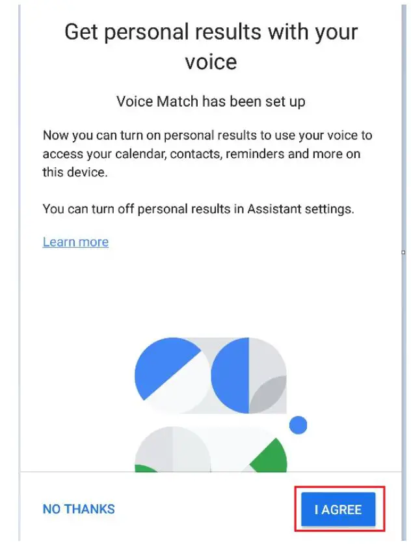This screenshot has width=411, height=546.
Task: Click the sentence about Assistant settings
Action: pyautogui.click(x=197, y=209)
